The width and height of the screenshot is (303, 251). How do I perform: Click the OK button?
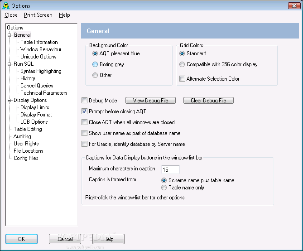pos(21,239)
